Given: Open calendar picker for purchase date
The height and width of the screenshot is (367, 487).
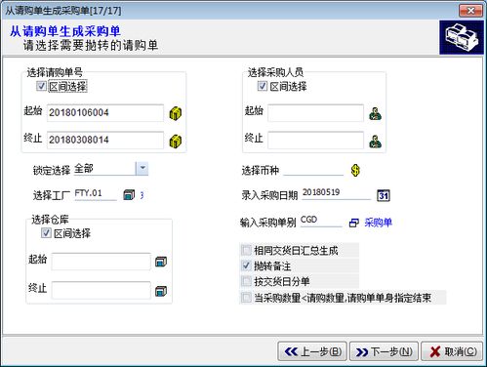Looking at the screenshot, I should (384, 195).
